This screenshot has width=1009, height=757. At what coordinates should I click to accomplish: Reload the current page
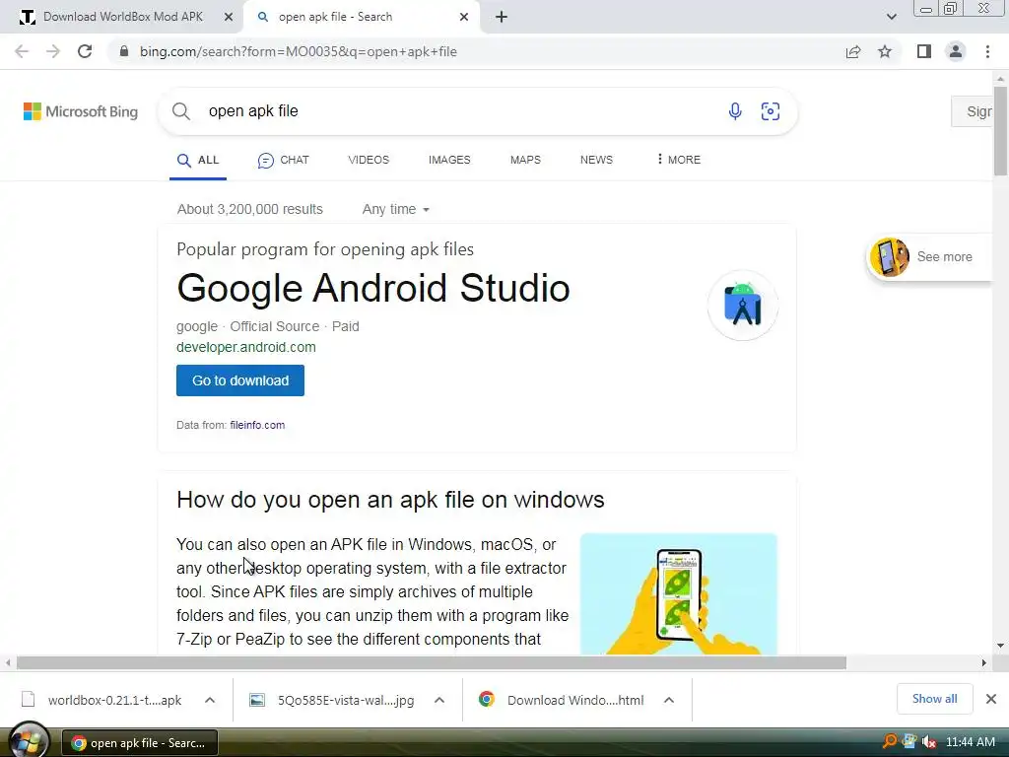click(x=85, y=51)
